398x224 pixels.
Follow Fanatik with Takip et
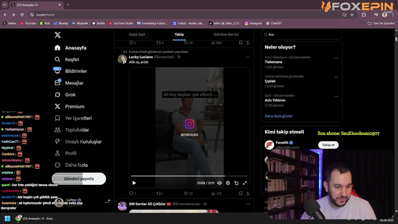(328, 145)
